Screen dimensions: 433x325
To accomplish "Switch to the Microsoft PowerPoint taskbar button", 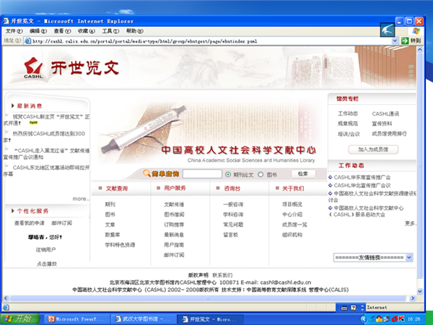I will pyautogui.click(x=76, y=319).
